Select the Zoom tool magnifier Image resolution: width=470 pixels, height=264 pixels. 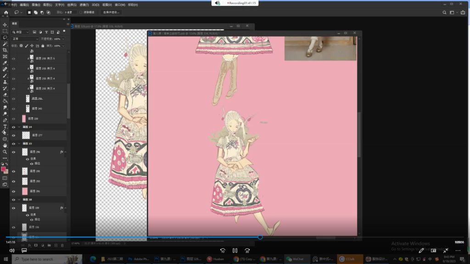(x=5, y=152)
